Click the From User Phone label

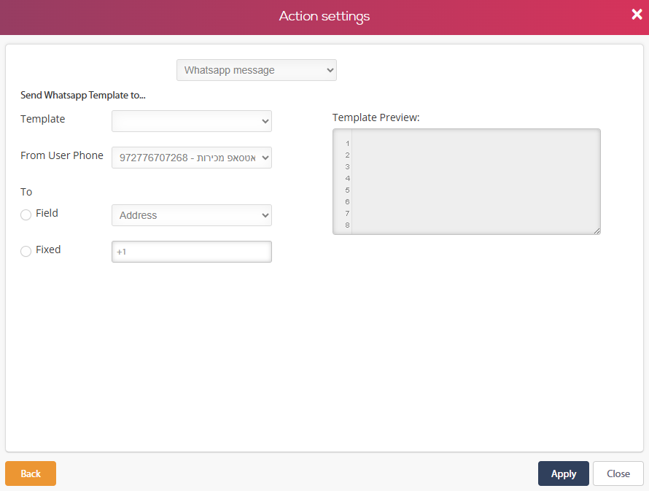click(62, 155)
